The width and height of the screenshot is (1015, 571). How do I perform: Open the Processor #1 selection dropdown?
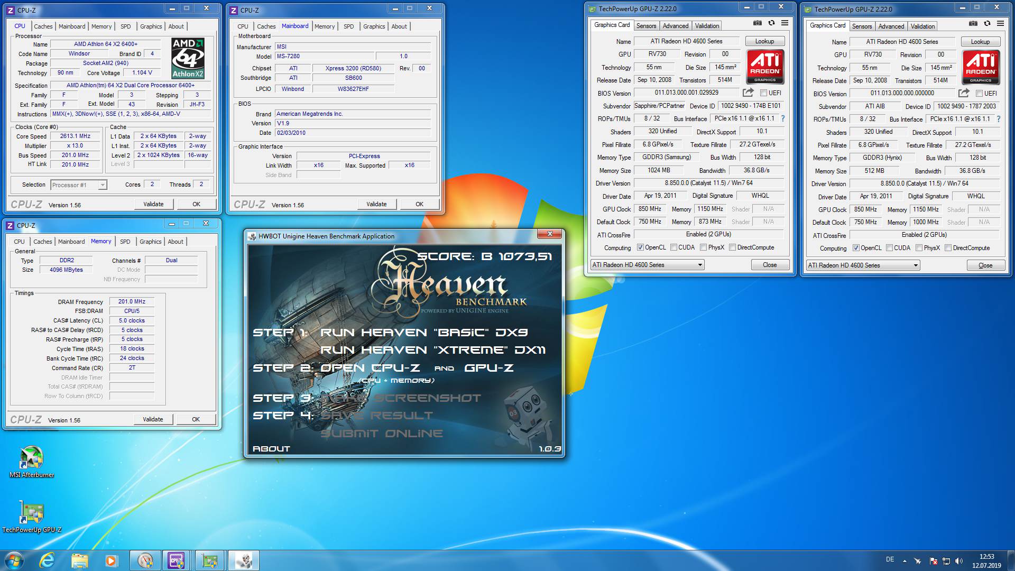[x=79, y=185]
